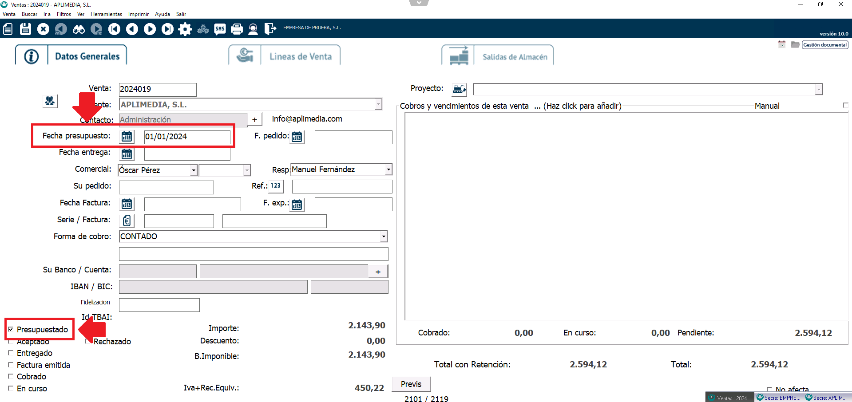The height and width of the screenshot is (402, 852).
Task: Click the binoculars search icon
Action: pos(79,29)
